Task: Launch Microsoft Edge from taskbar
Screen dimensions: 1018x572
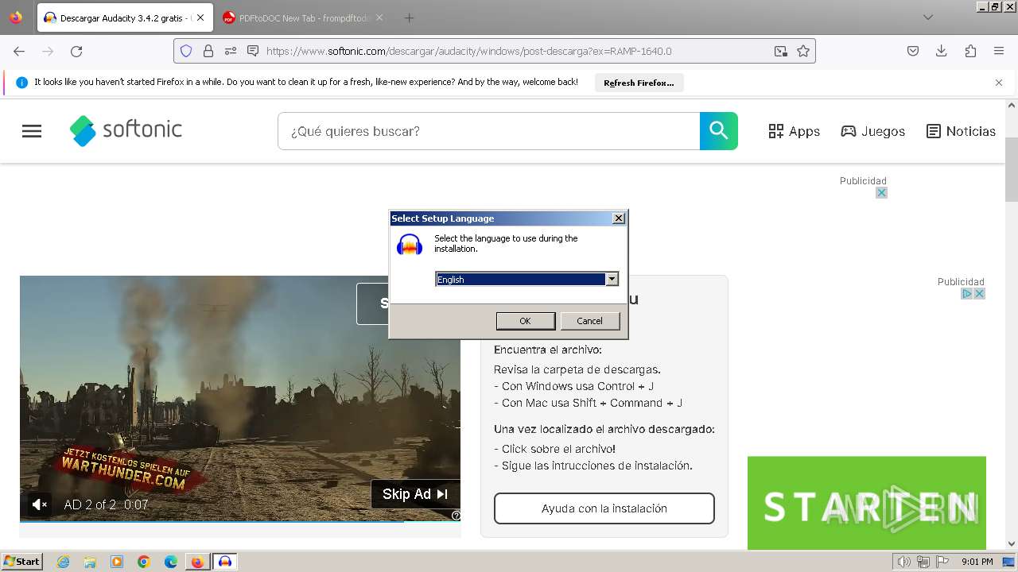Action: 171,562
